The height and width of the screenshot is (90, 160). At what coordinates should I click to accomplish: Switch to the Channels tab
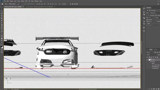click(x=155, y=49)
